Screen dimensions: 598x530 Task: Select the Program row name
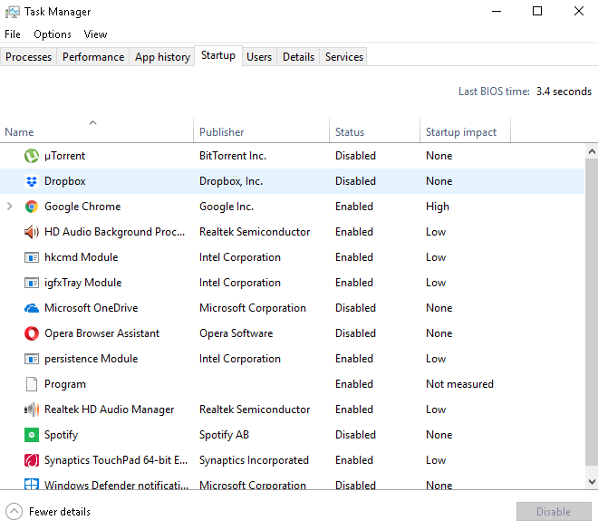pos(65,384)
